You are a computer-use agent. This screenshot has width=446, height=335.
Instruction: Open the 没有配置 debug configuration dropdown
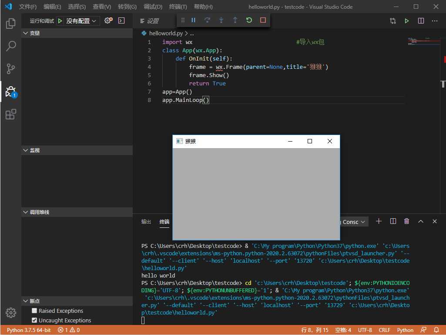click(81, 21)
